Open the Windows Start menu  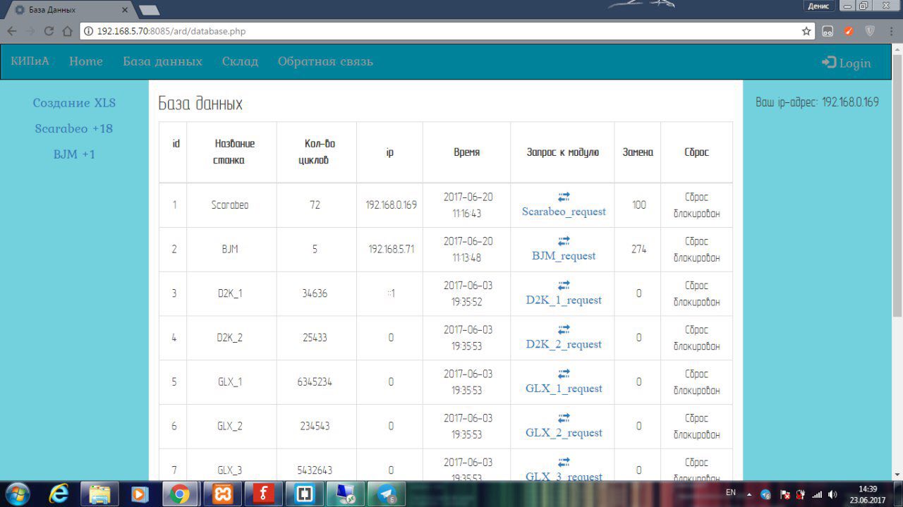coord(18,494)
